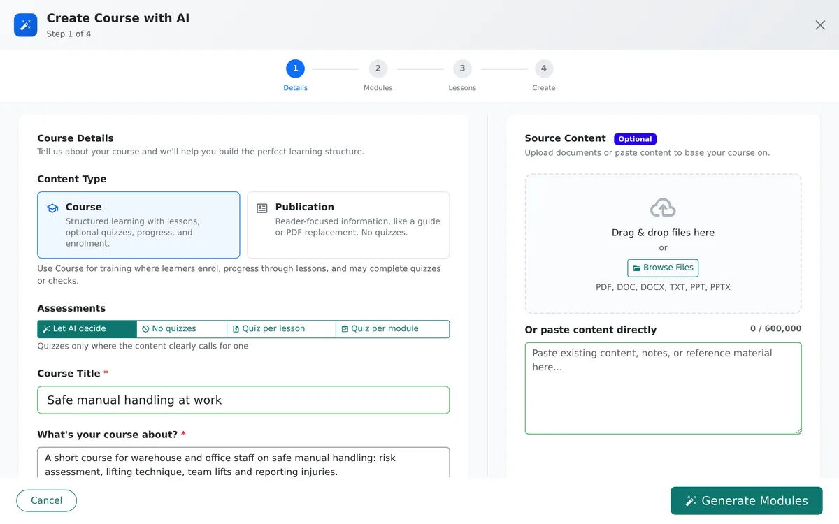Click the 0 / 600,000 character counter
This screenshot has width=839, height=524.
pyautogui.click(x=775, y=329)
